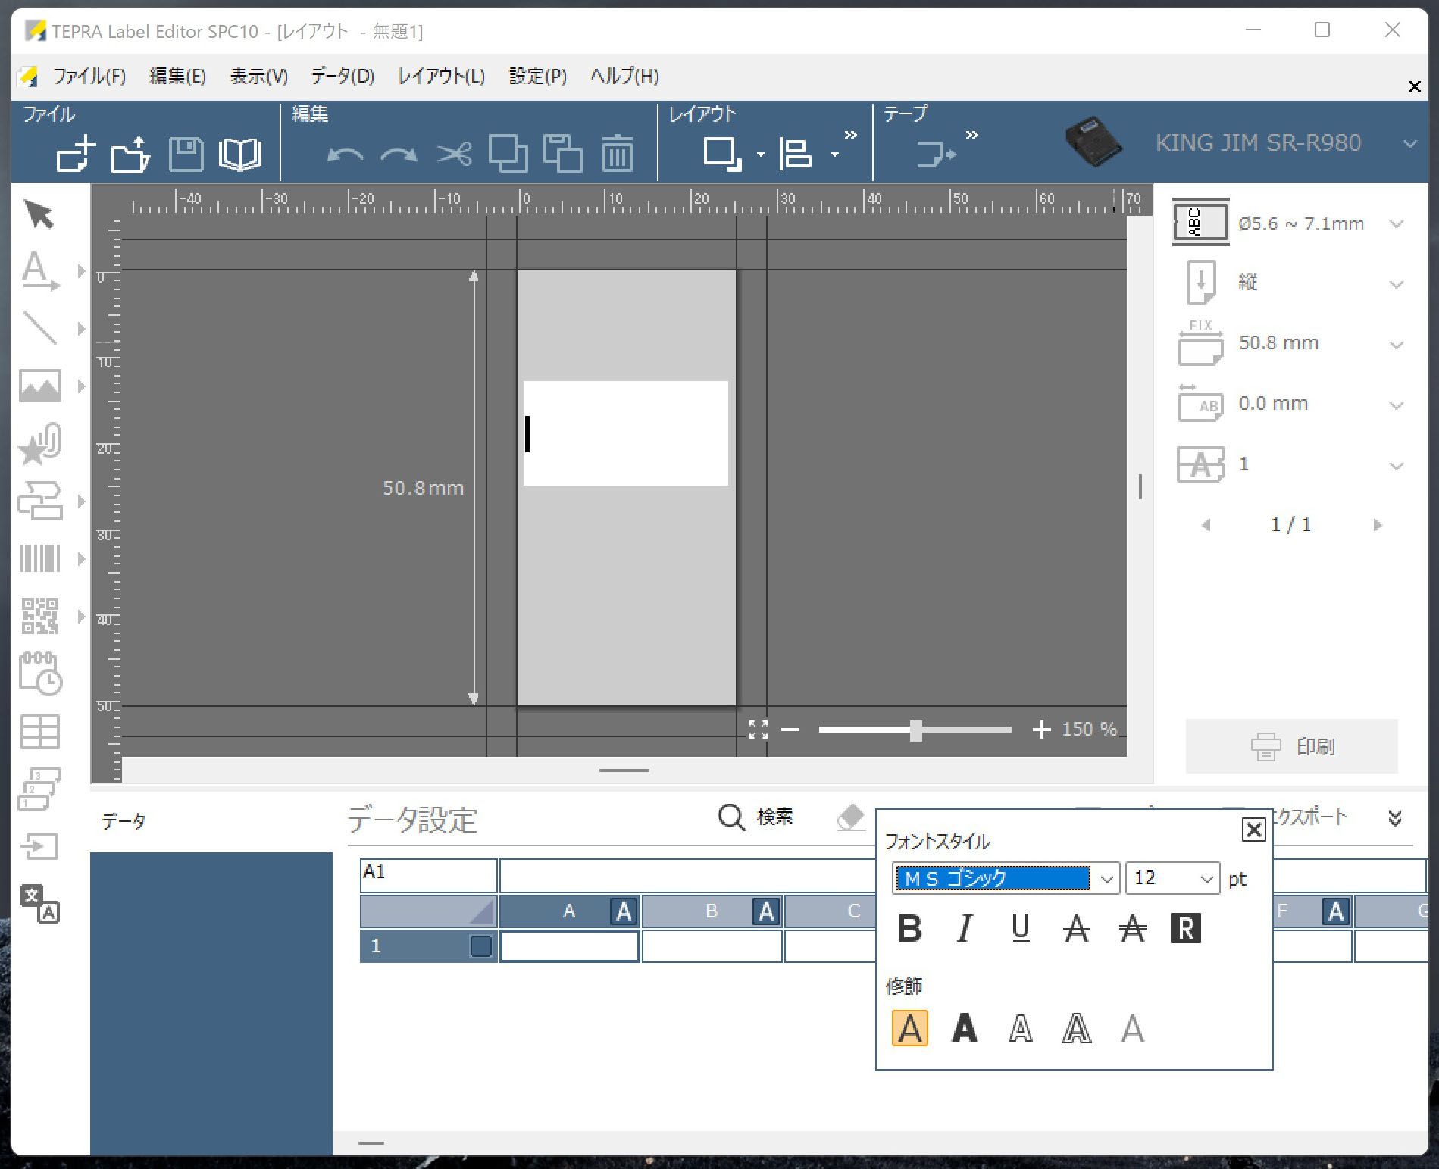The image size is (1439, 1169).
Task: Click the zoom slider handle
Action: [916, 730]
